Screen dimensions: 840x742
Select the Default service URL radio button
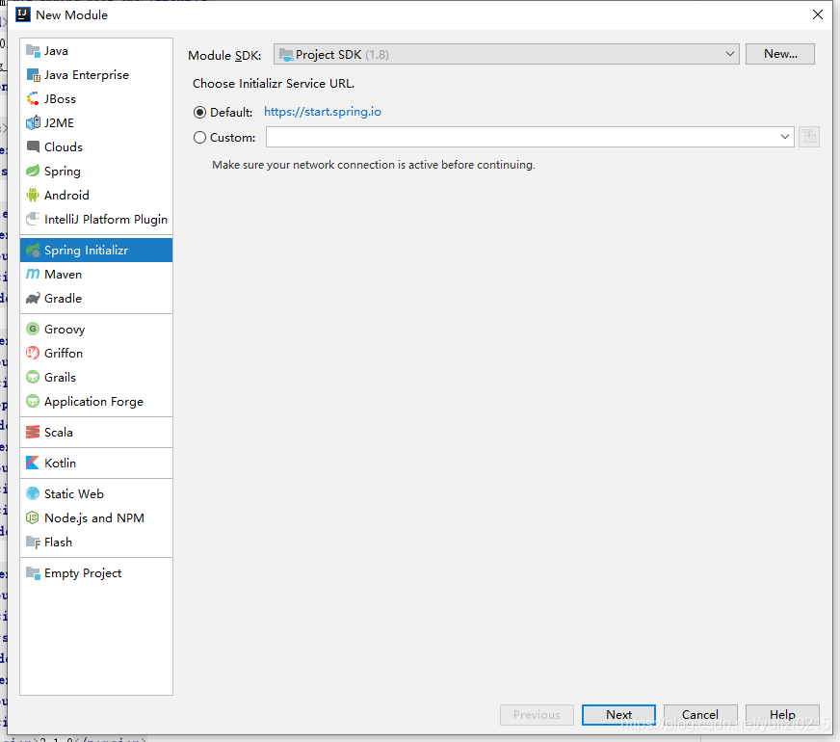pyautogui.click(x=200, y=113)
